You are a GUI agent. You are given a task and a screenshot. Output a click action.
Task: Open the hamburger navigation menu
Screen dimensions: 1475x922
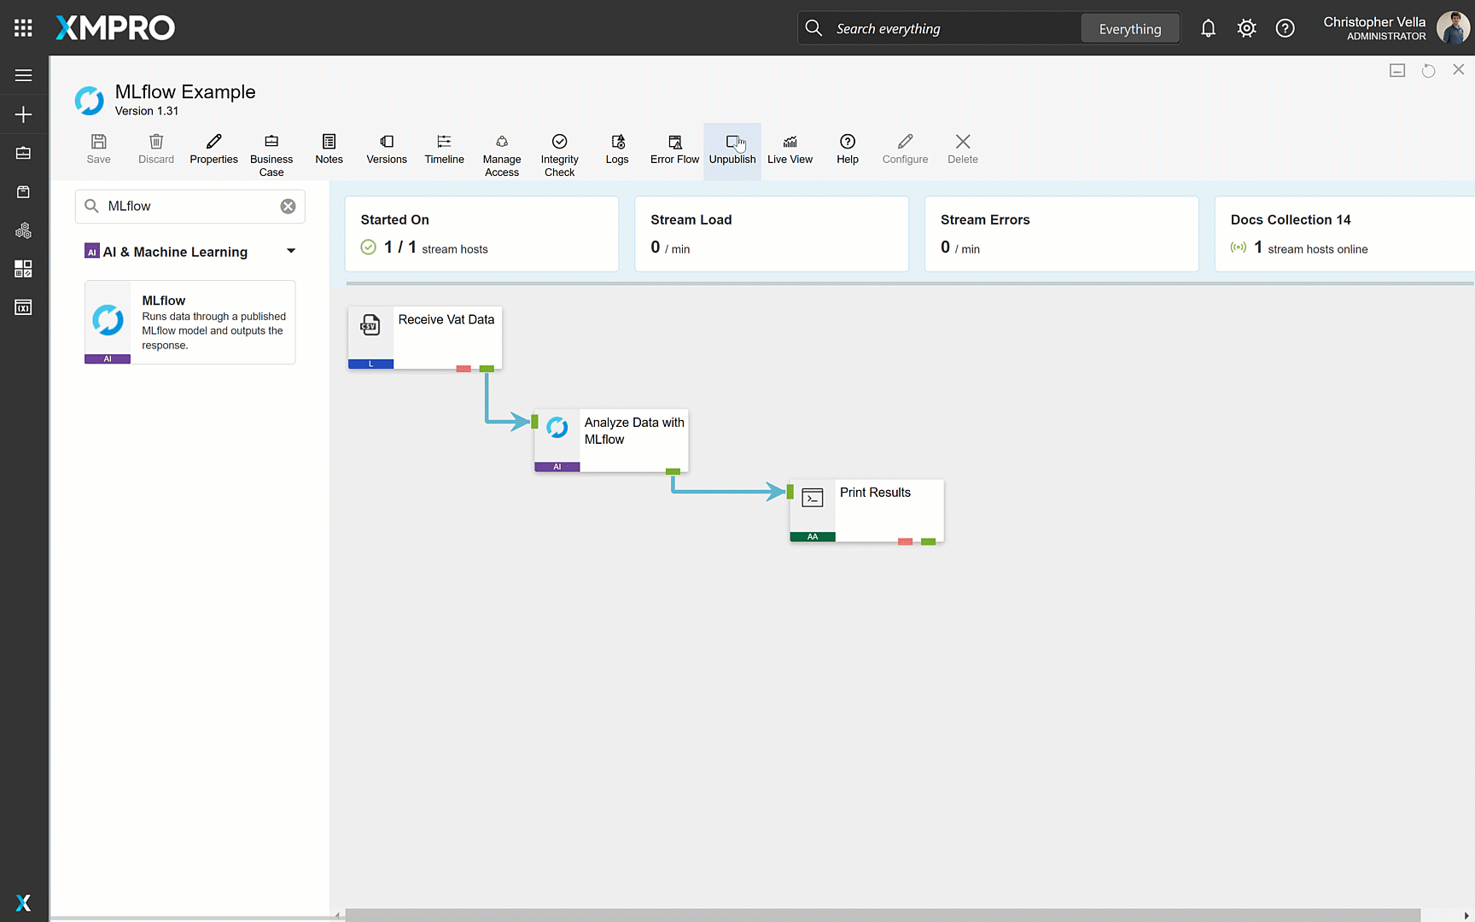coord(23,75)
